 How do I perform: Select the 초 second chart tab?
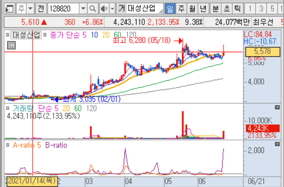[x=226, y=8]
